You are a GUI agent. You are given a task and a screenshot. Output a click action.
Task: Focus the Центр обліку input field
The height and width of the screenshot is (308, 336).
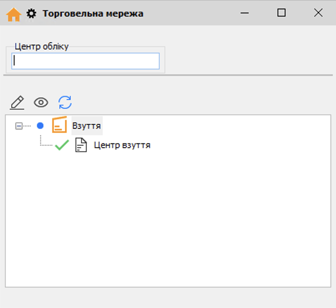[85, 61]
